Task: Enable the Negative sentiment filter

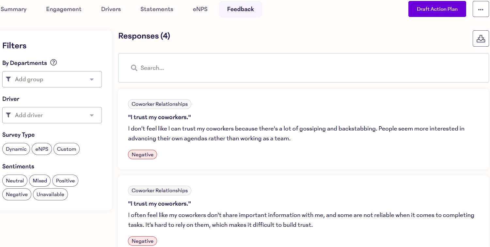Action: click(17, 194)
